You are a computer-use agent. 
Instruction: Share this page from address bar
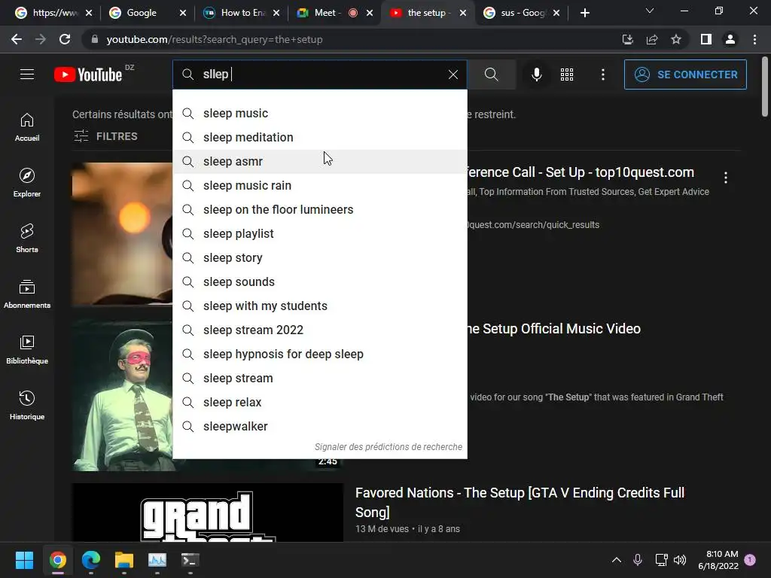pyautogui.click(x=652, y=39)
